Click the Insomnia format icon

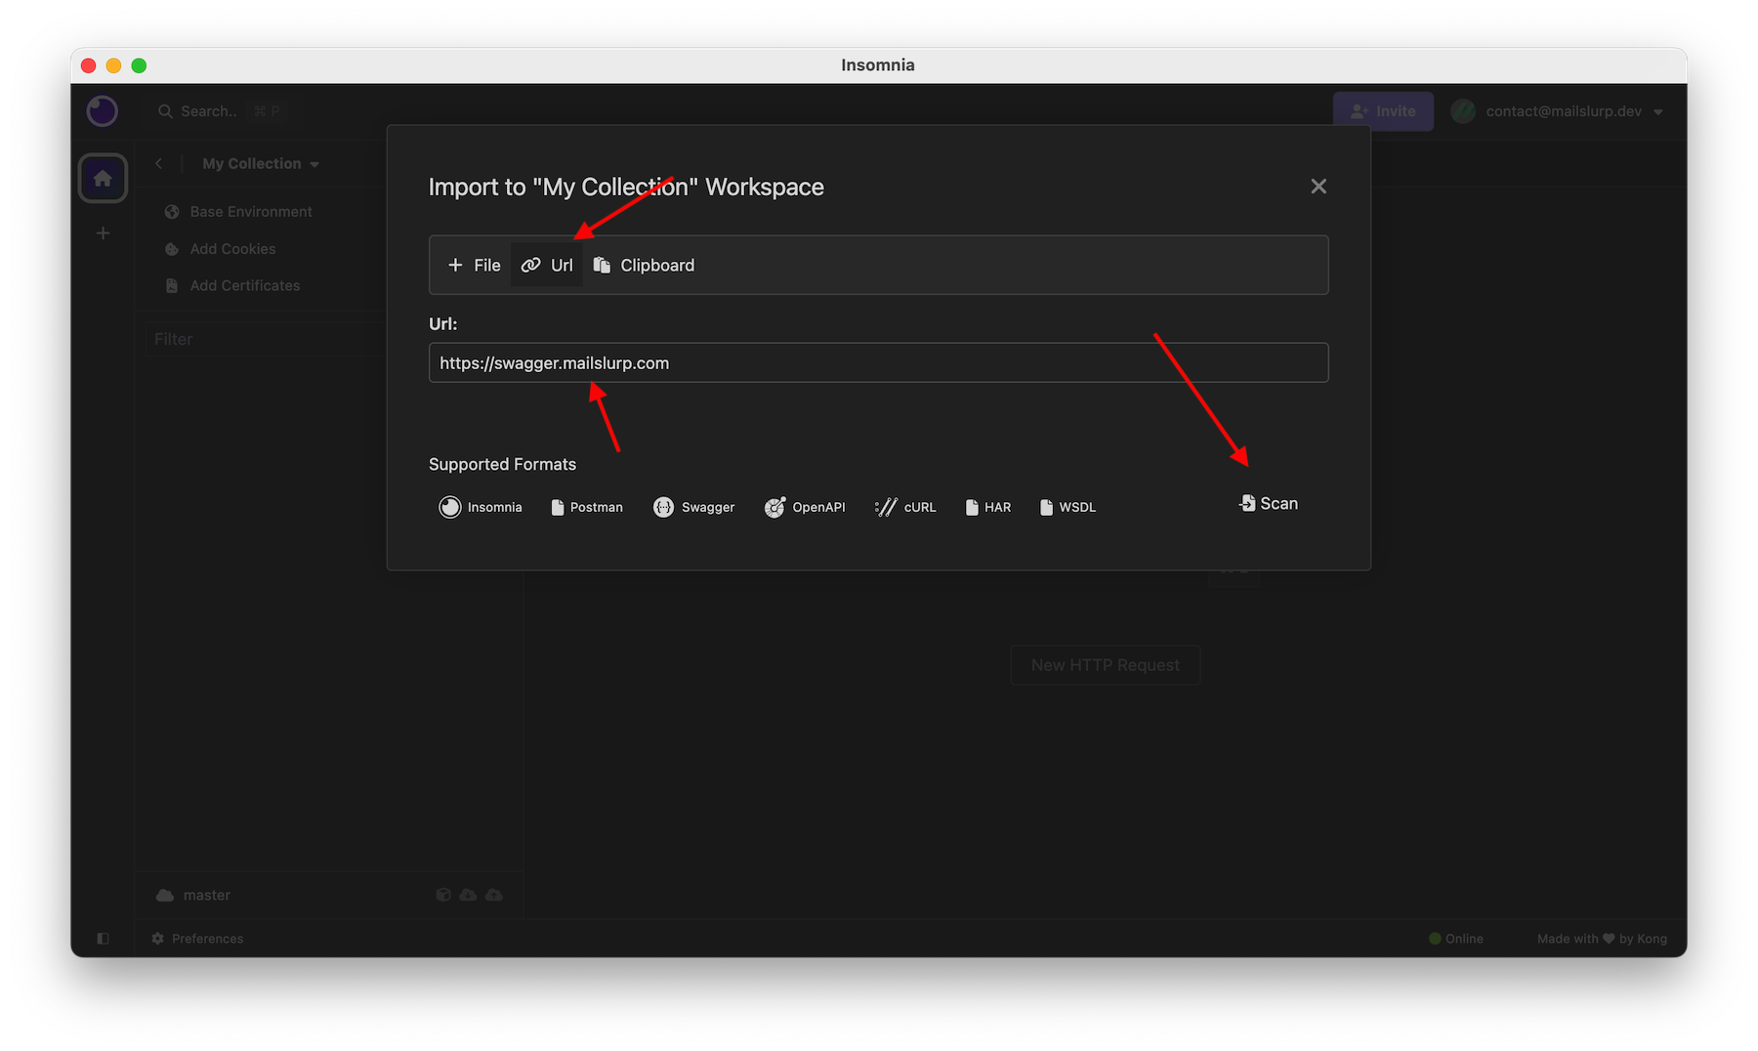click(449, 507)
